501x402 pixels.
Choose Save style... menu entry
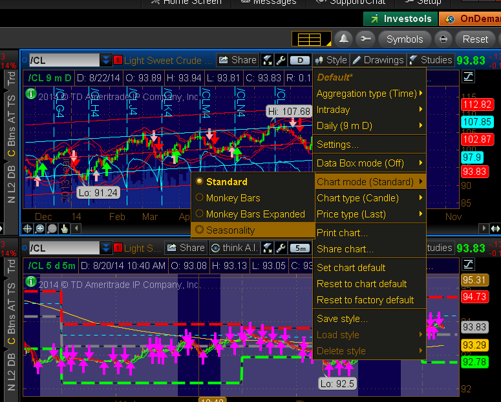(369, 319)
